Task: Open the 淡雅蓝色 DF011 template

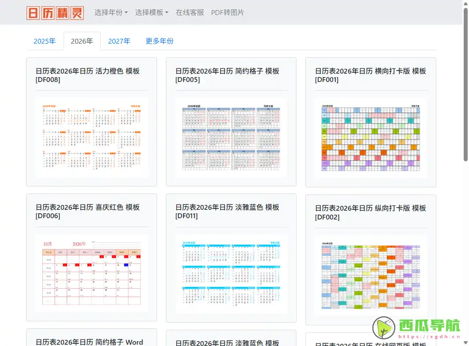Action: 227,212
